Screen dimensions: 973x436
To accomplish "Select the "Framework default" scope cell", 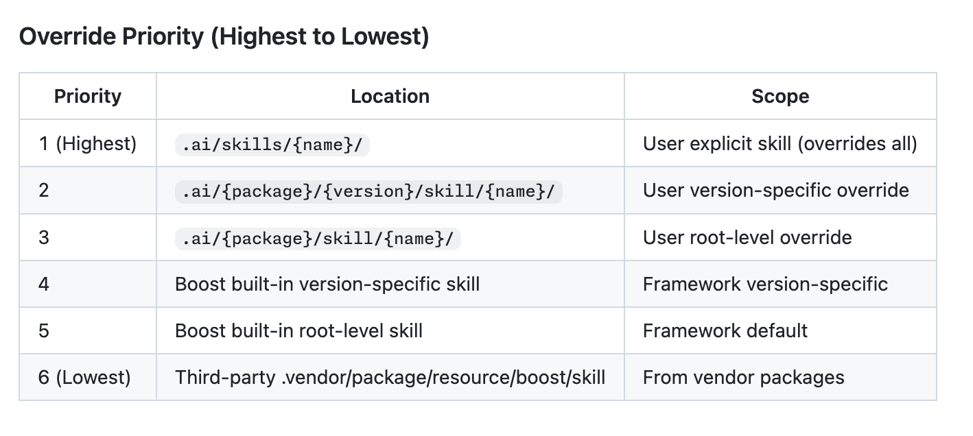I will click(725, 330).
